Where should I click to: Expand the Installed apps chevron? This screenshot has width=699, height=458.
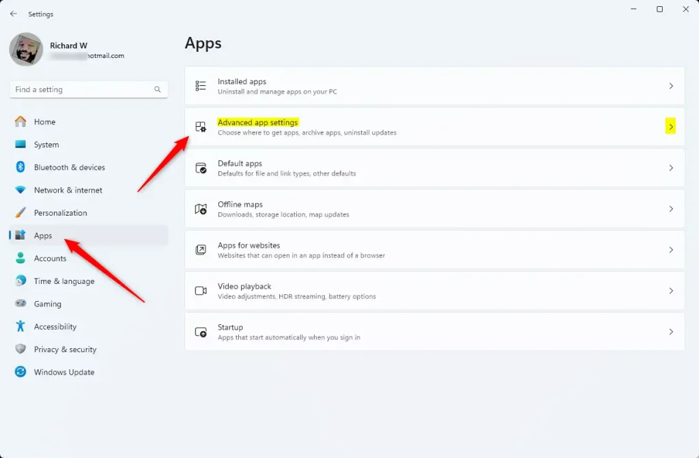671,86
